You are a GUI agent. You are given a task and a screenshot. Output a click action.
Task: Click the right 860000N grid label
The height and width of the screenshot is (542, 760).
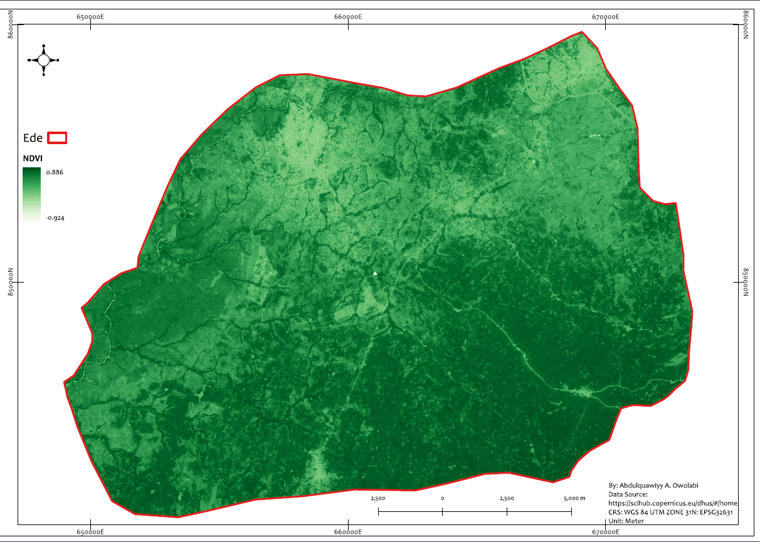click(746, 25)
